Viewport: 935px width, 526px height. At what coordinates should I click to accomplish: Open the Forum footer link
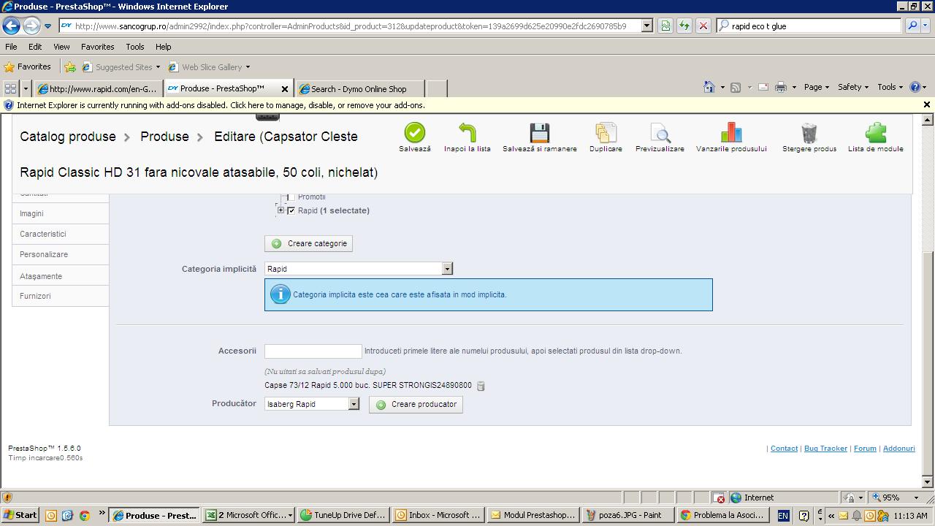(865, 448)
